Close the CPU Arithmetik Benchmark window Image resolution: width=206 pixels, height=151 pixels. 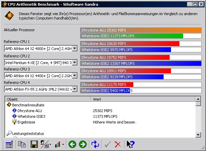[201, 4]
